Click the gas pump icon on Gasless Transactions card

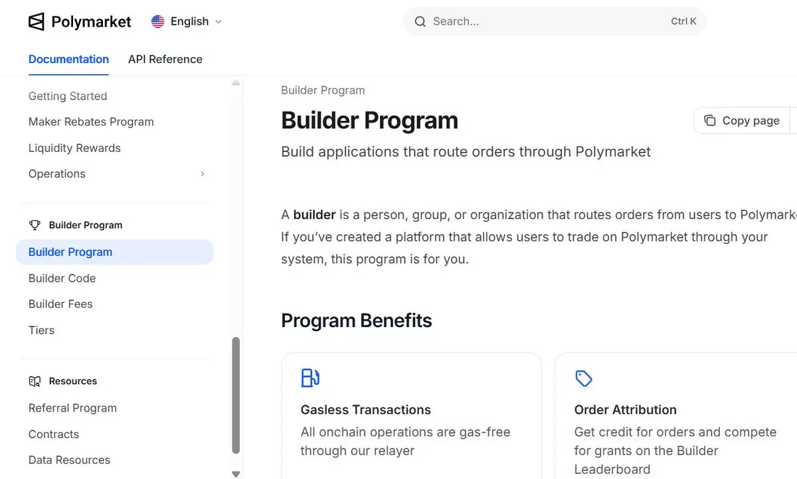(x=310, y=378)
